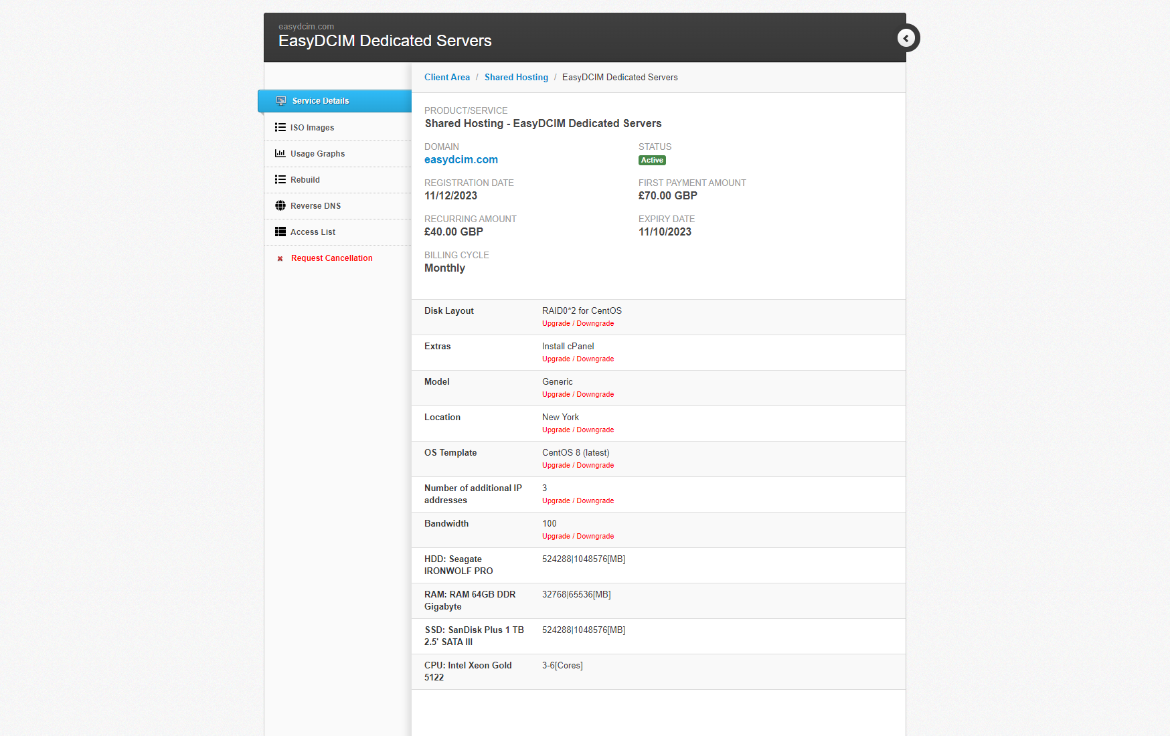Image resolution: width=1170 pixels, height=736 pixels.
Task: Open the Usage Graphs chart icon
Action: [280, 153]
